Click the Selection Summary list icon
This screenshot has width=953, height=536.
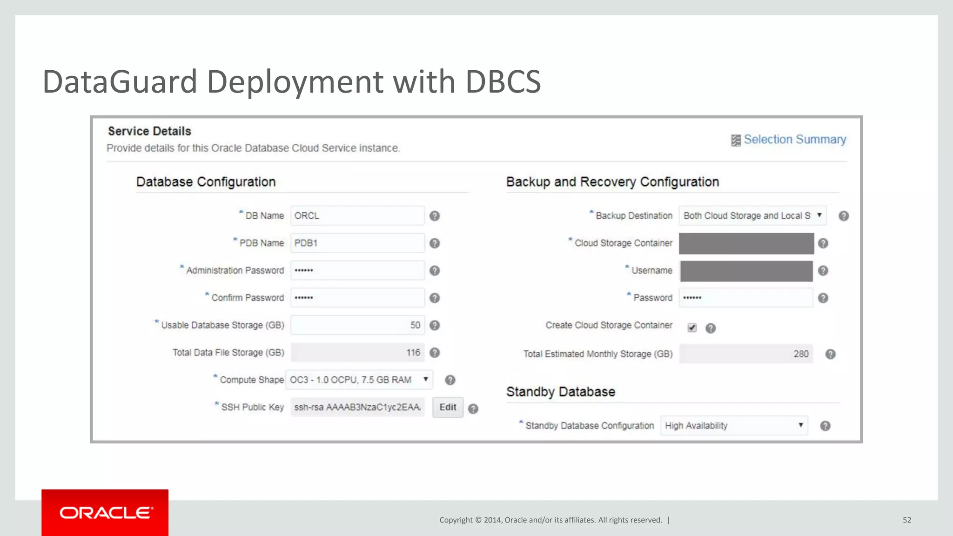[x=736, y=141]
